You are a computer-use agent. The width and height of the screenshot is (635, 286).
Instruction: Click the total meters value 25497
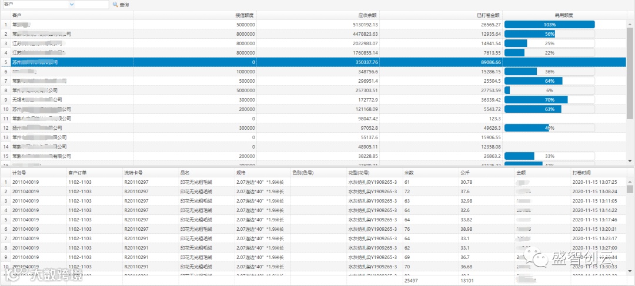pyautogui.click(x=410, y=280)
